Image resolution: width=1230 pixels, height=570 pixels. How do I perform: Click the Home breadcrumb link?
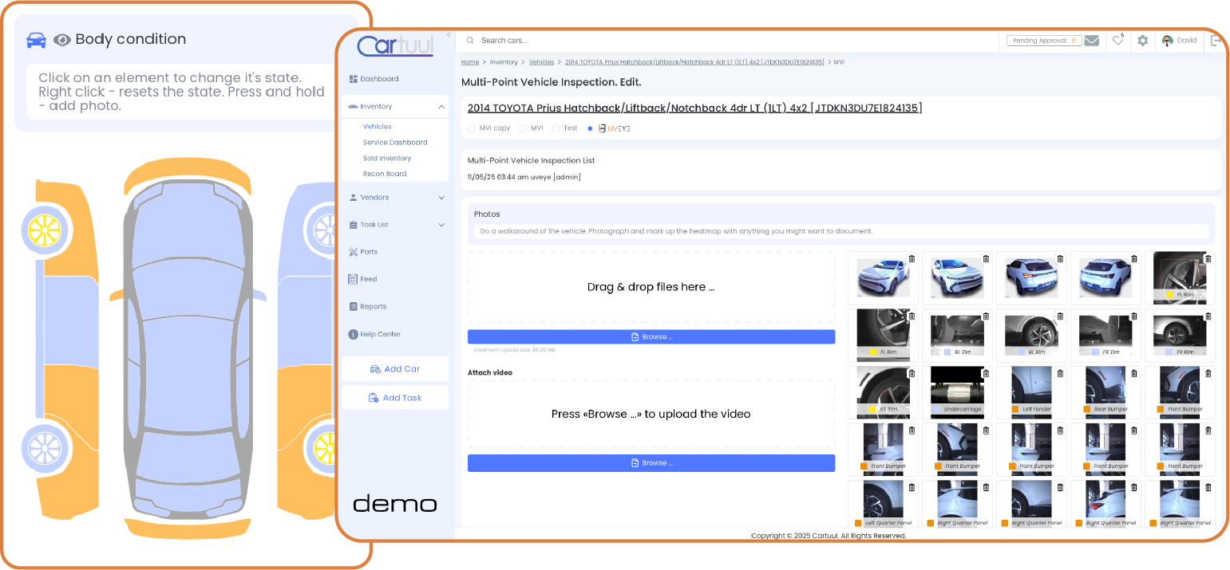[469, 62]
